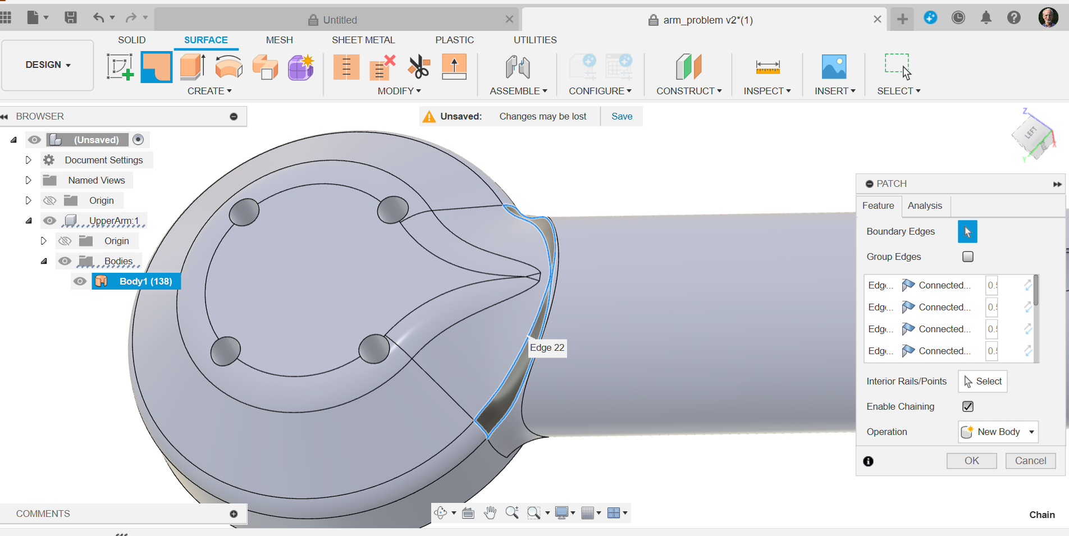Screen dimensions: 1069x536
Task: Click OK in the Patch dialog
Action: tap(972, 461)
